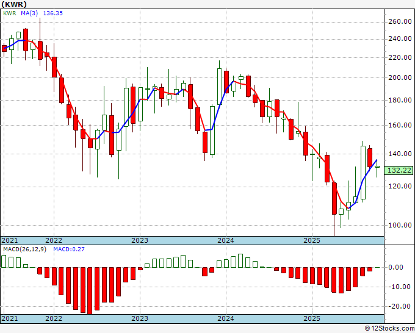
Task: Click the 180.00 price axis label
Action: click(x=400, y=100)
